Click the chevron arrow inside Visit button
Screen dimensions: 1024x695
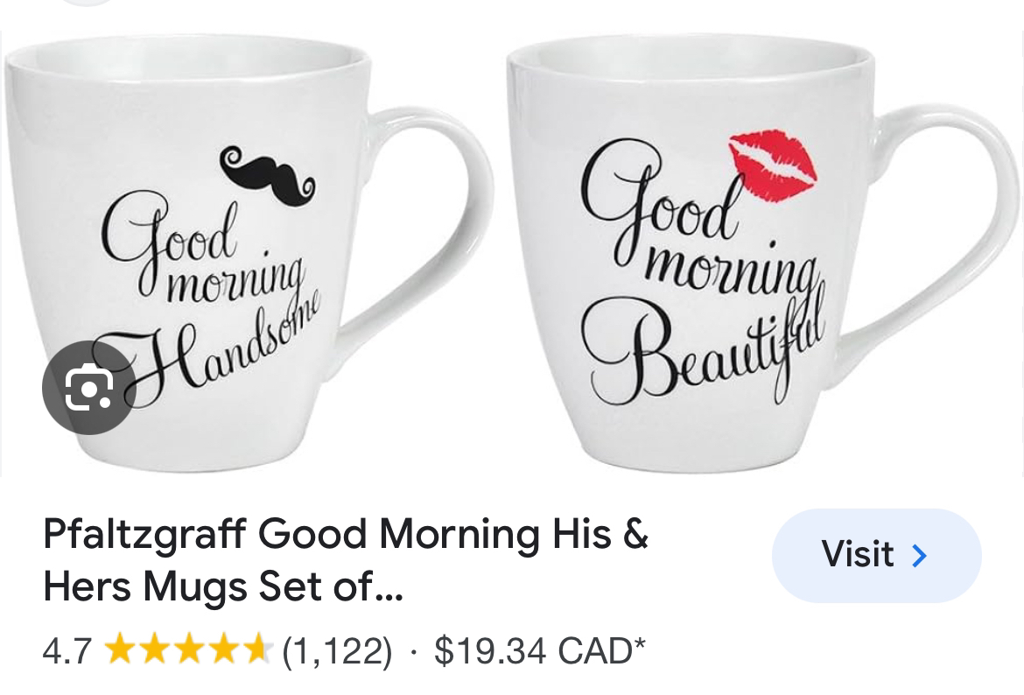coord(917,555)
